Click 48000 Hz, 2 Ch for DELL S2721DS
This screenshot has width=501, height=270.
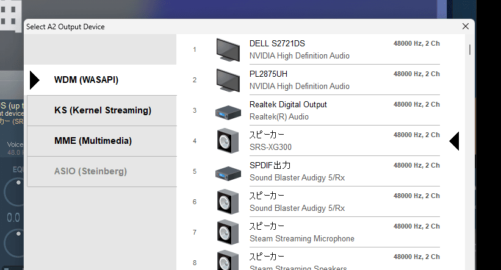pyautogui.click(x=416, y=43)
